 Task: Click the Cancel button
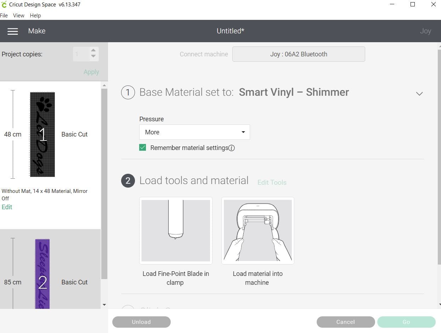point(346,322)
